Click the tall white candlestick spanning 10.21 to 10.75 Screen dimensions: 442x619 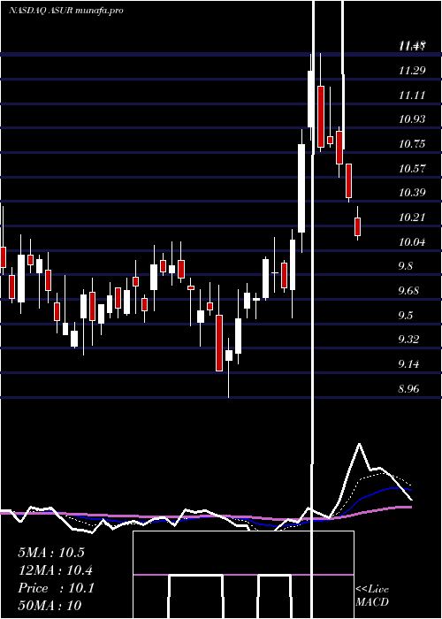(301, 188)
